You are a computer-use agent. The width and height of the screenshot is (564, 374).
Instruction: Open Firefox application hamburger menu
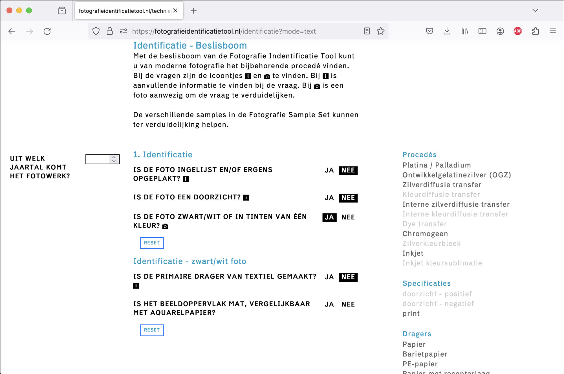coord(553,31)
